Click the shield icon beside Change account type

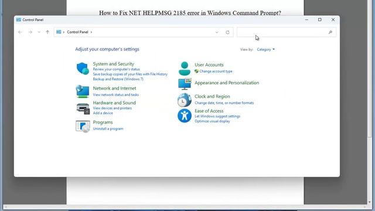point(196,72)
